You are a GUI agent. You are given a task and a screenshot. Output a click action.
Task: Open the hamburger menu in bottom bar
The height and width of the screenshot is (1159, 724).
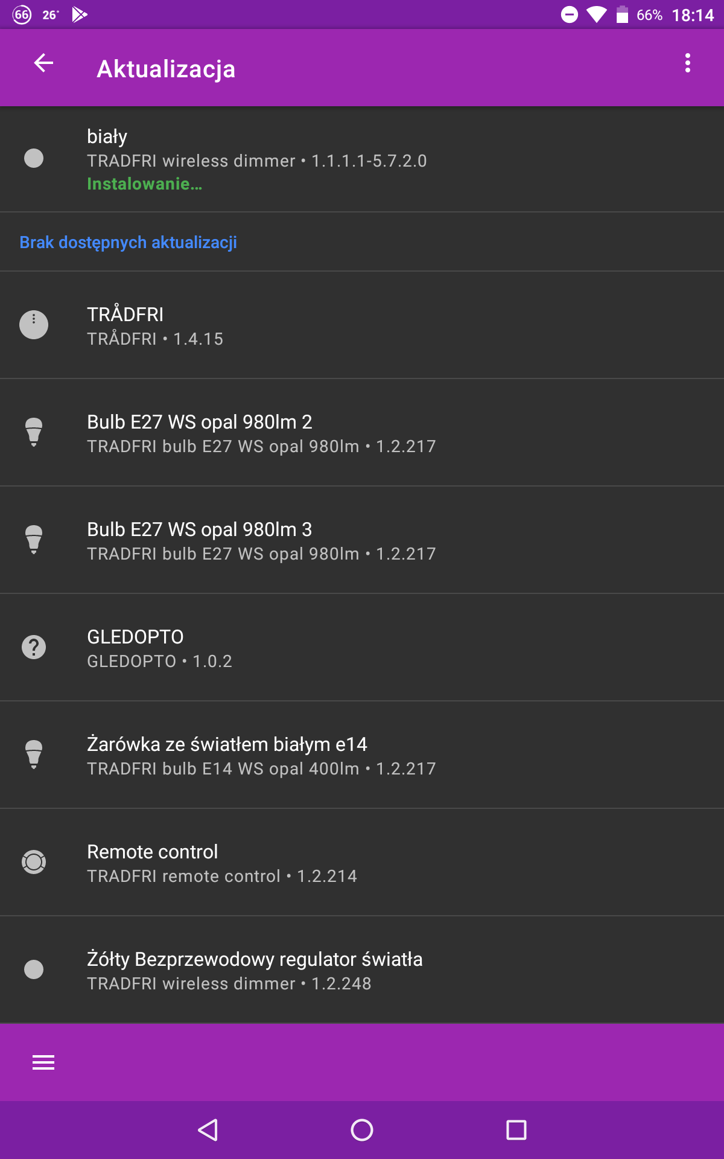(43, 1062)
